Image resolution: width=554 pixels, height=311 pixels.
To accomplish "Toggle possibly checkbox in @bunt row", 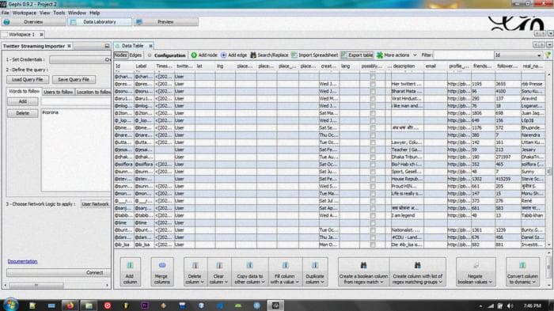I will (373, 230).
